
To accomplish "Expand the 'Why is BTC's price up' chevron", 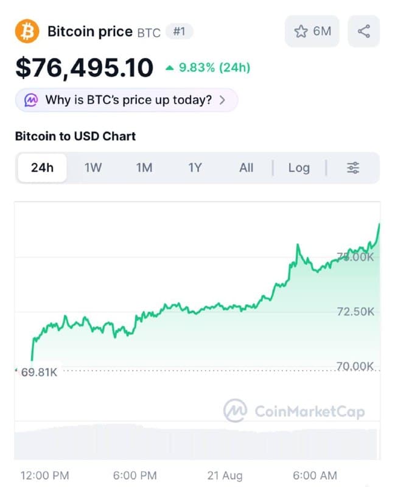I will [222, 100].
